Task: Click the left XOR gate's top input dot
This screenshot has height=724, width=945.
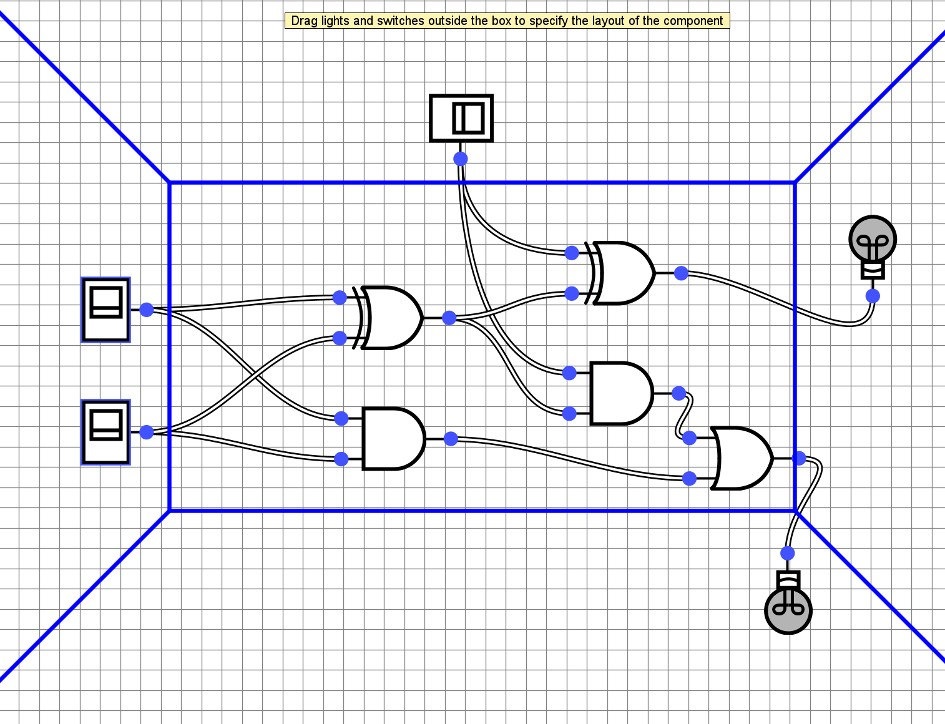Action: click(340, 297)
